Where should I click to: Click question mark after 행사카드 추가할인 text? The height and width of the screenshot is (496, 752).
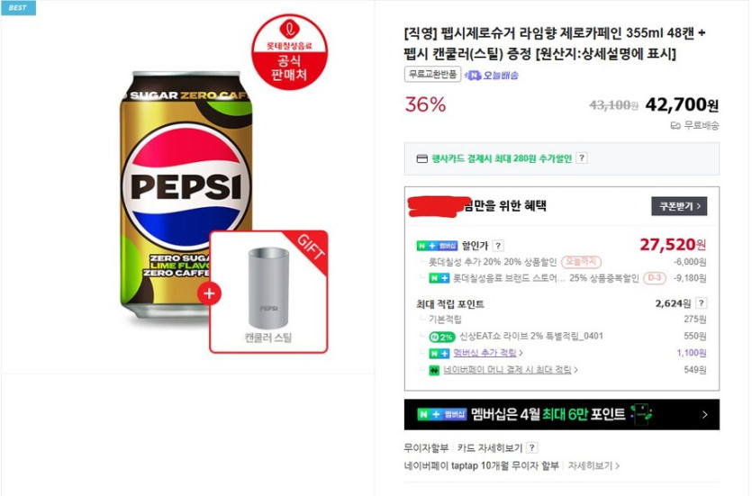click(x=582, y=158)
